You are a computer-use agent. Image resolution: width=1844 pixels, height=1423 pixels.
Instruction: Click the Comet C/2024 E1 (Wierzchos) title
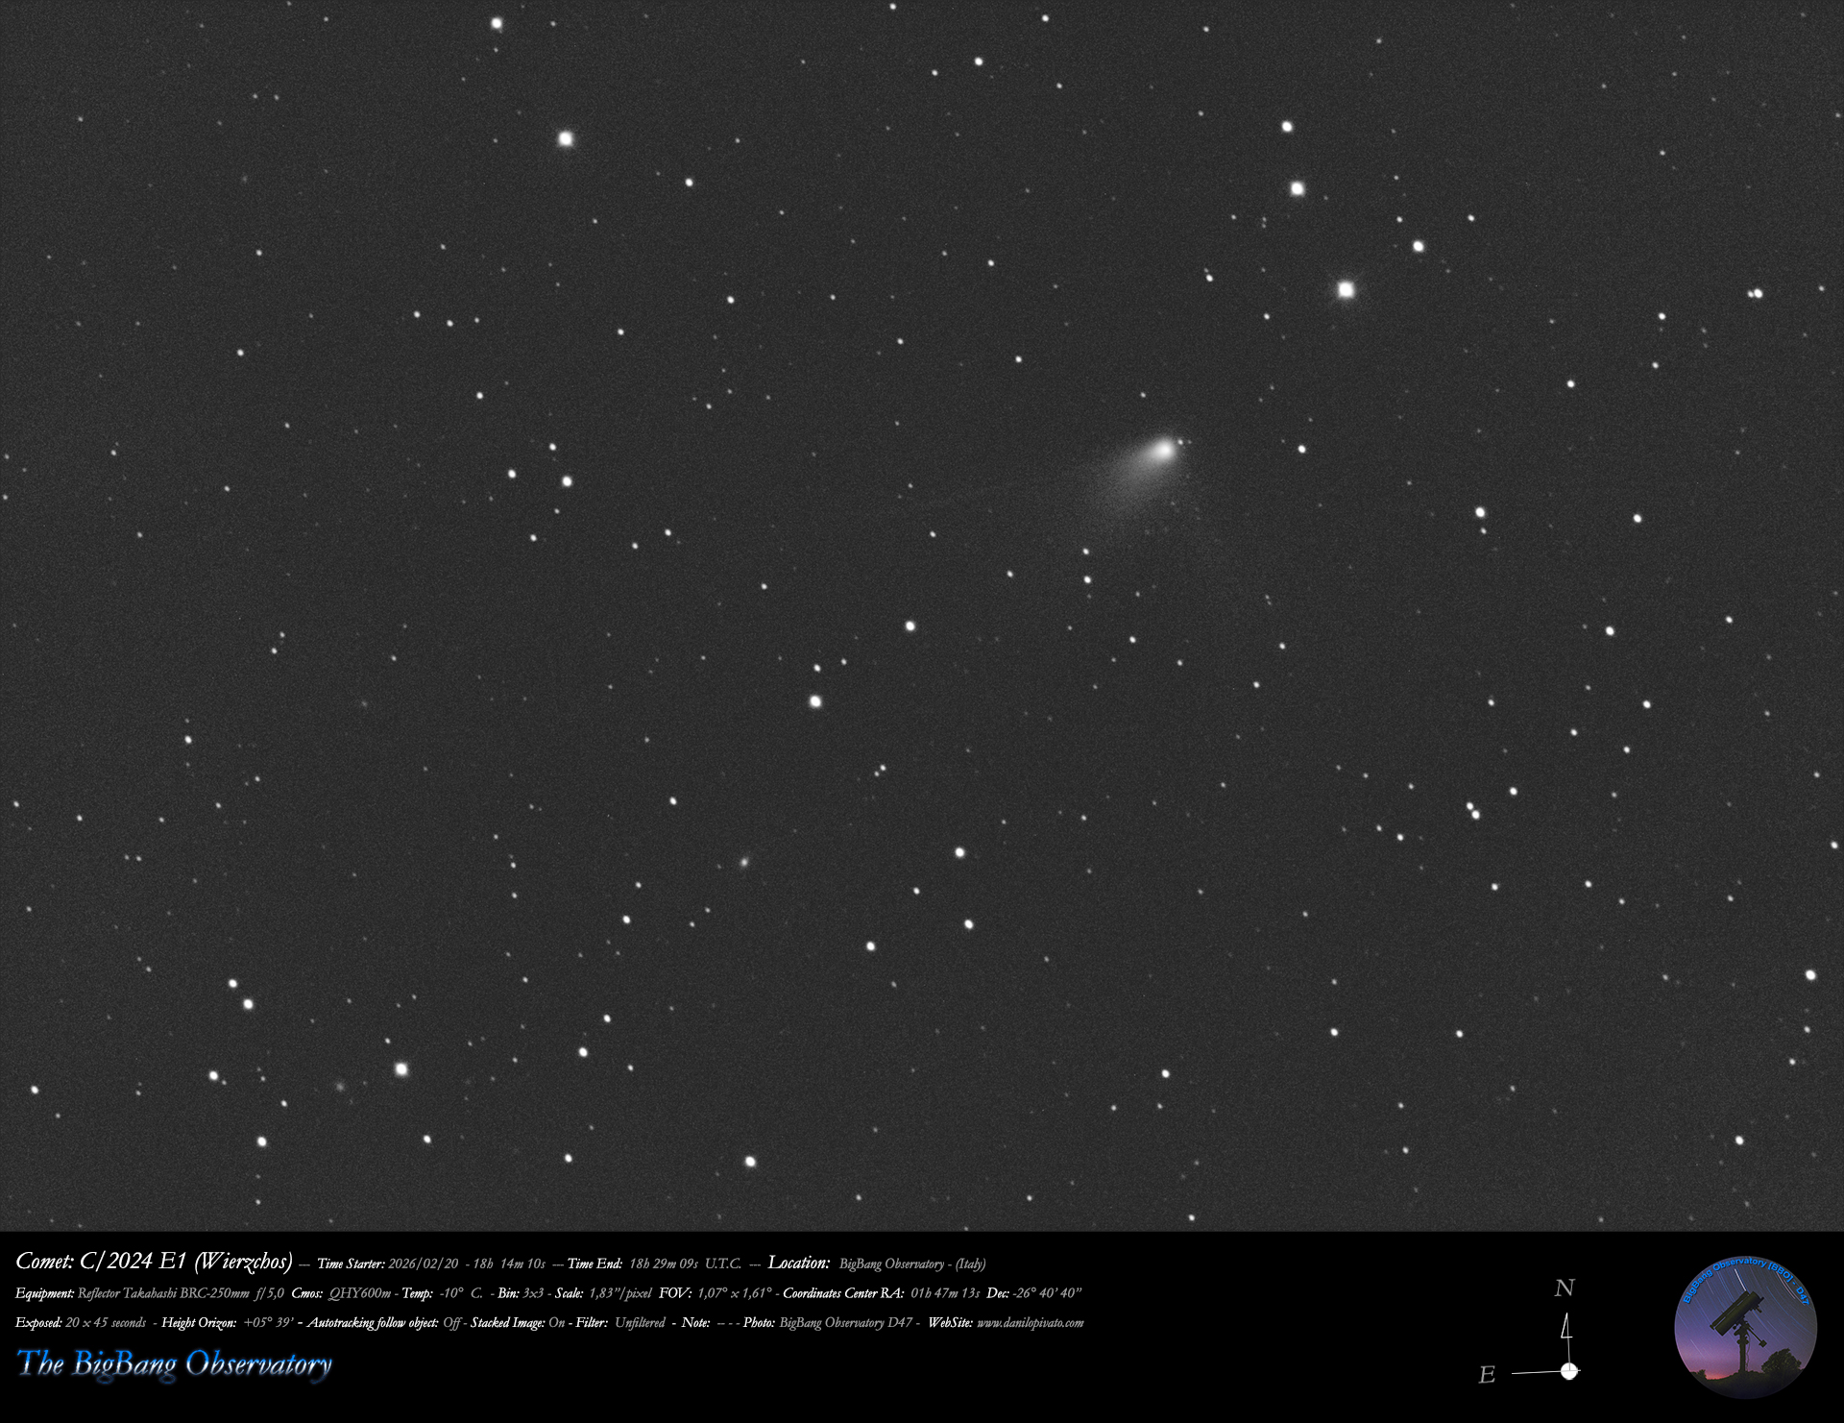click(154, 1262)
